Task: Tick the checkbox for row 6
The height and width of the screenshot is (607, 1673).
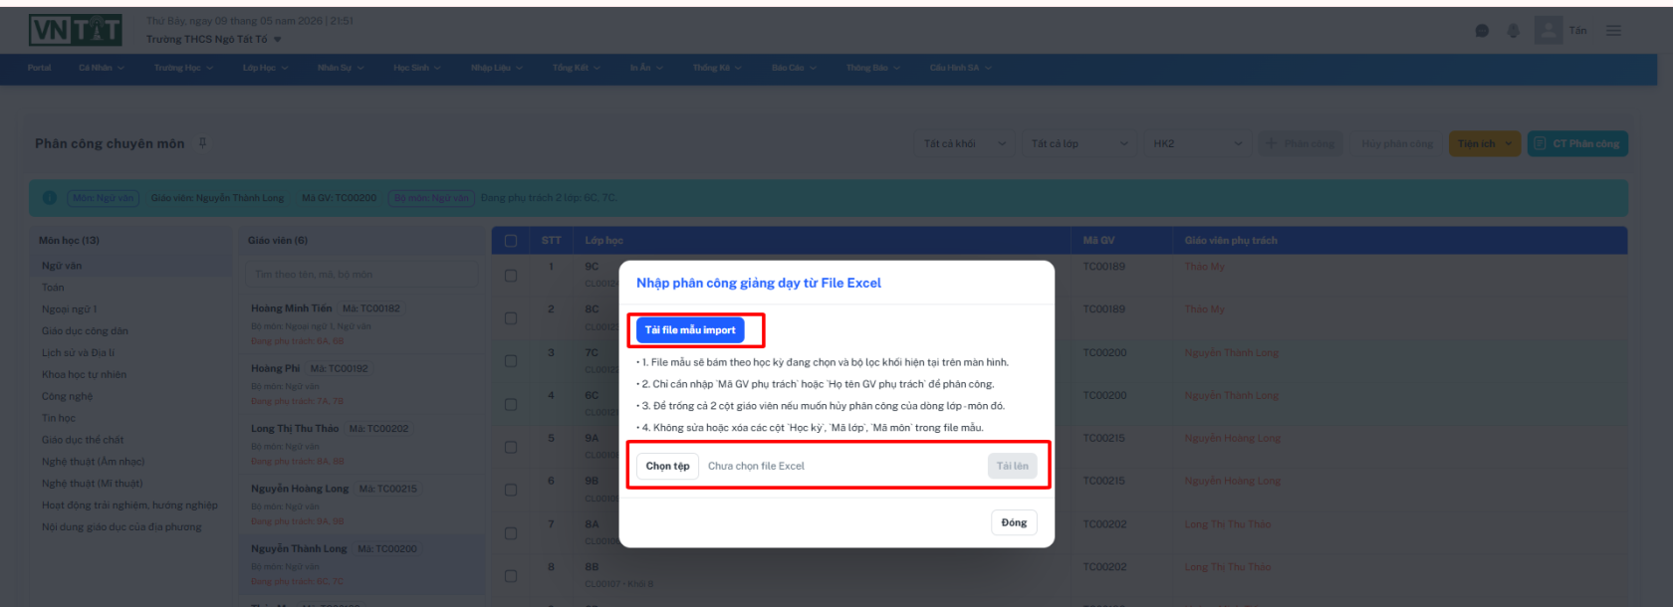Action: click(511, 491)
